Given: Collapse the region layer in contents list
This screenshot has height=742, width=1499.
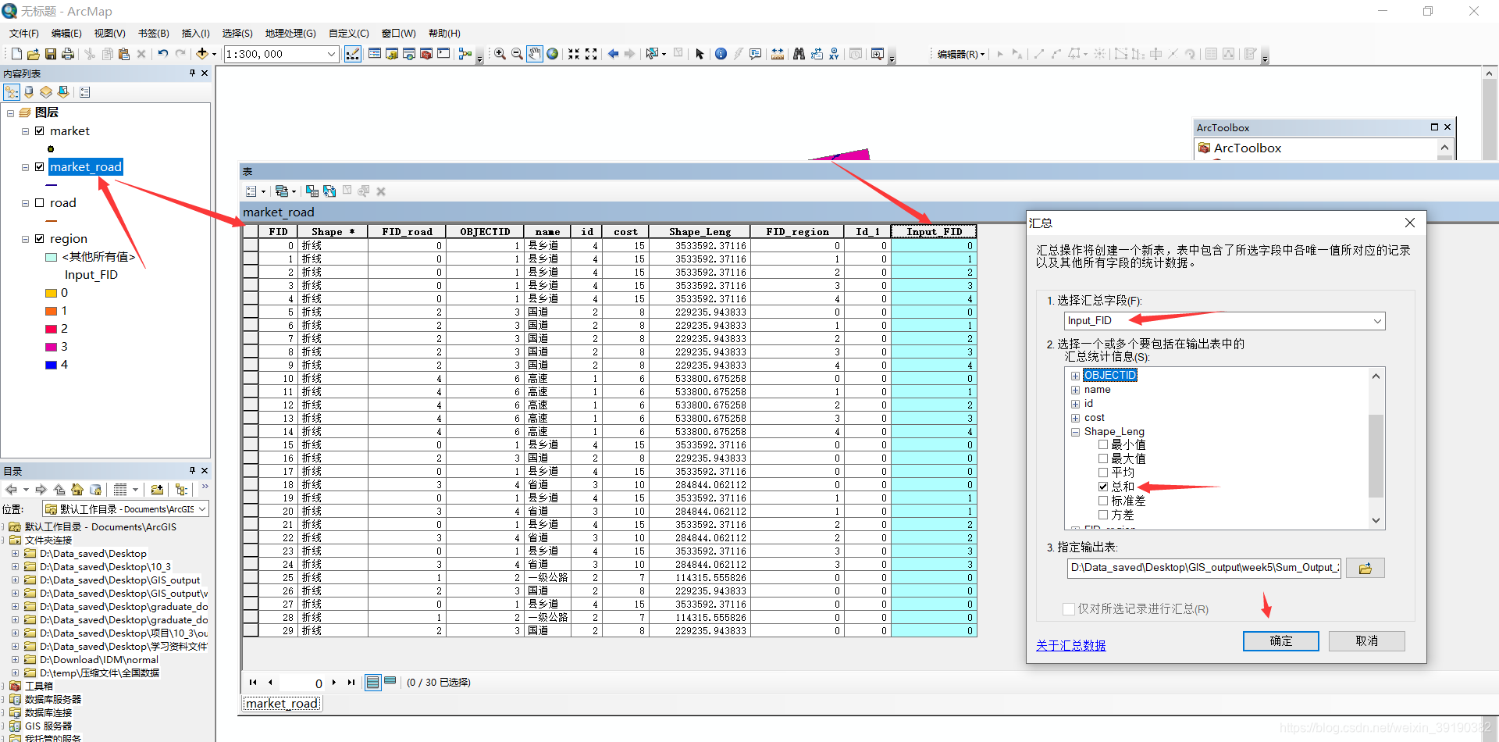Looking at the screenshot, I should (x=25, y=239).
